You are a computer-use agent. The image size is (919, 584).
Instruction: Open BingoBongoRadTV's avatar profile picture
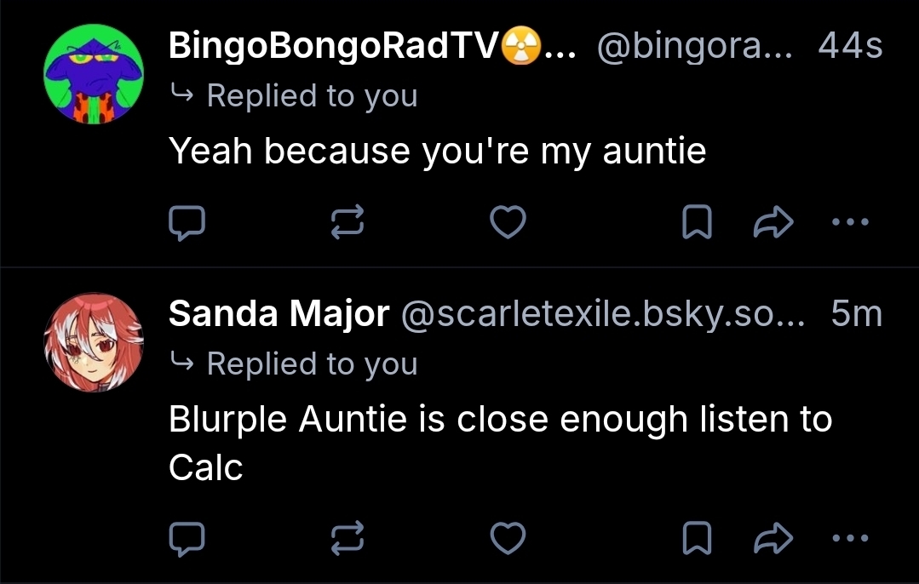tap(94, 73)
